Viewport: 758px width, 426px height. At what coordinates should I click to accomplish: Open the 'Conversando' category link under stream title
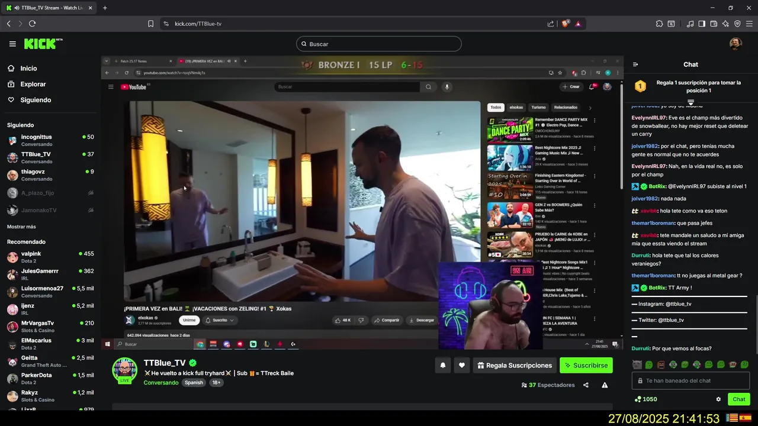(161, 383)
